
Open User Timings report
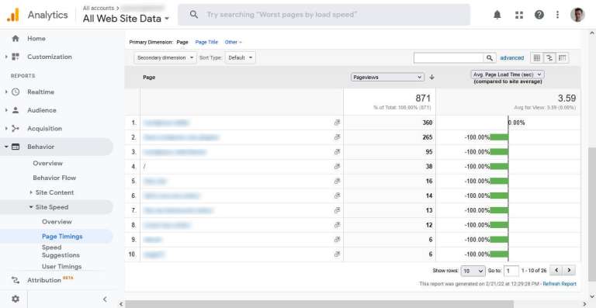tap(61, 267)
